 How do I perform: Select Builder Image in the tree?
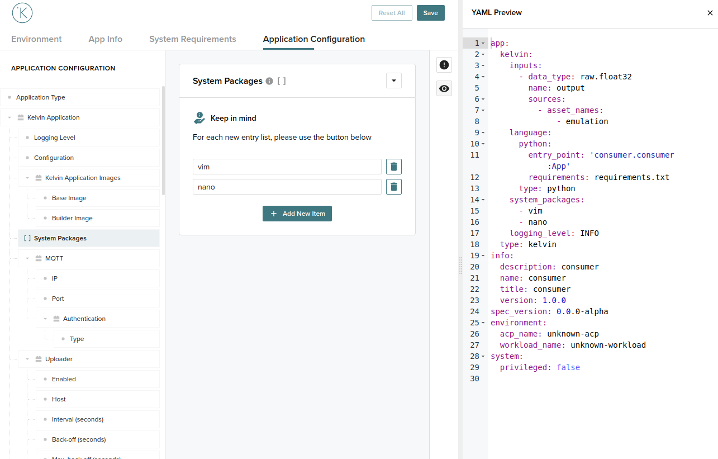(x=98, y=218)
